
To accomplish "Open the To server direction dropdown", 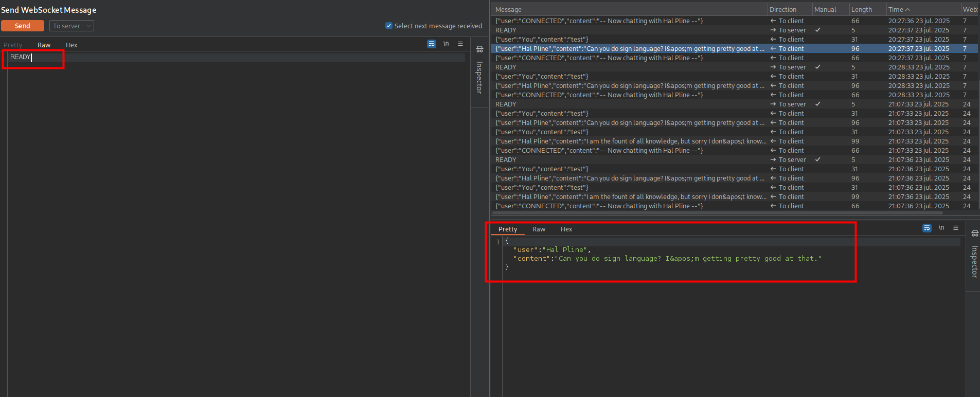I will coord(72,26).
